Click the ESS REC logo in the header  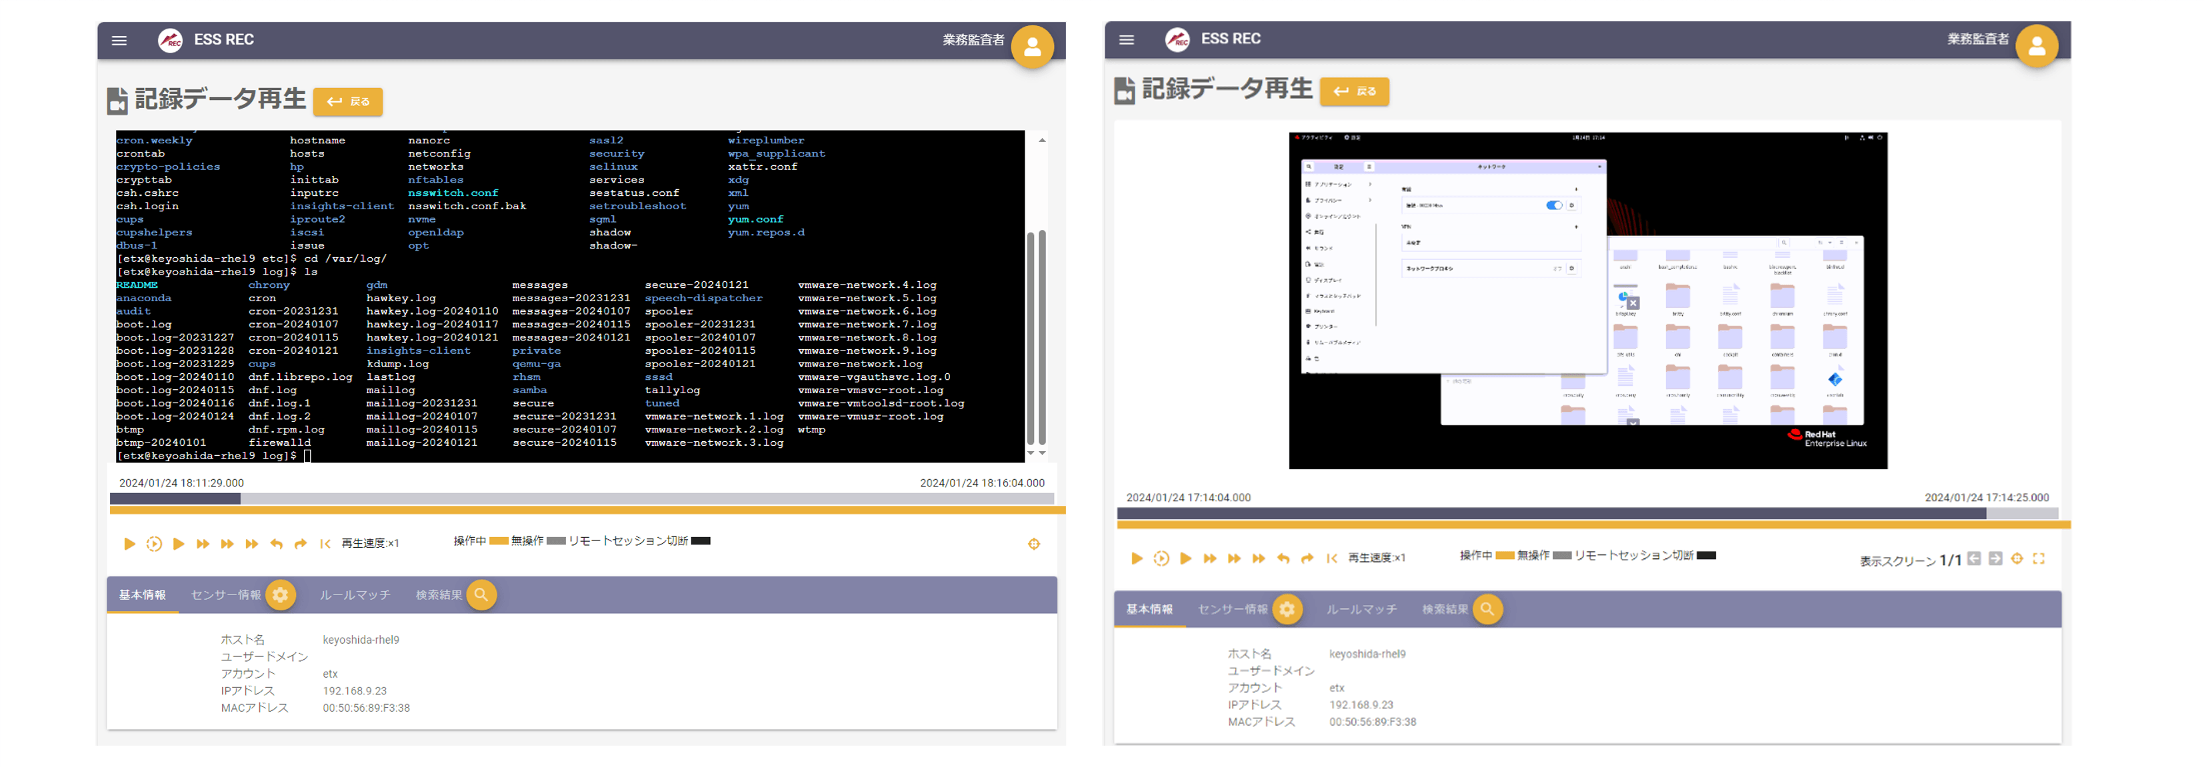170,40
